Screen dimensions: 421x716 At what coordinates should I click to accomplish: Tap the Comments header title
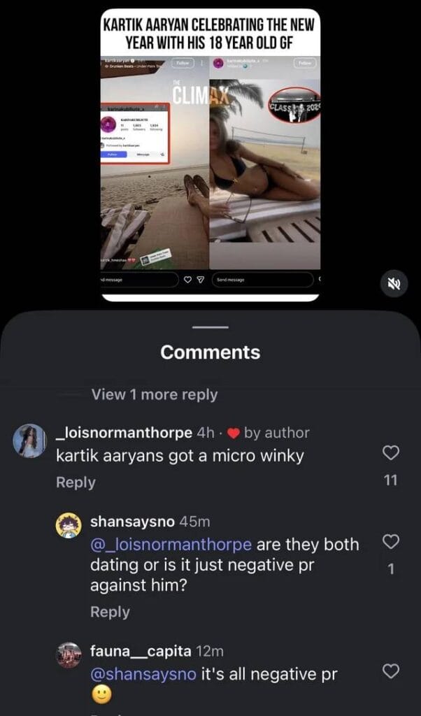point(210,352)
